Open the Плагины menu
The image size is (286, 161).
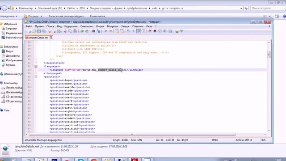[x=138, y=26]
